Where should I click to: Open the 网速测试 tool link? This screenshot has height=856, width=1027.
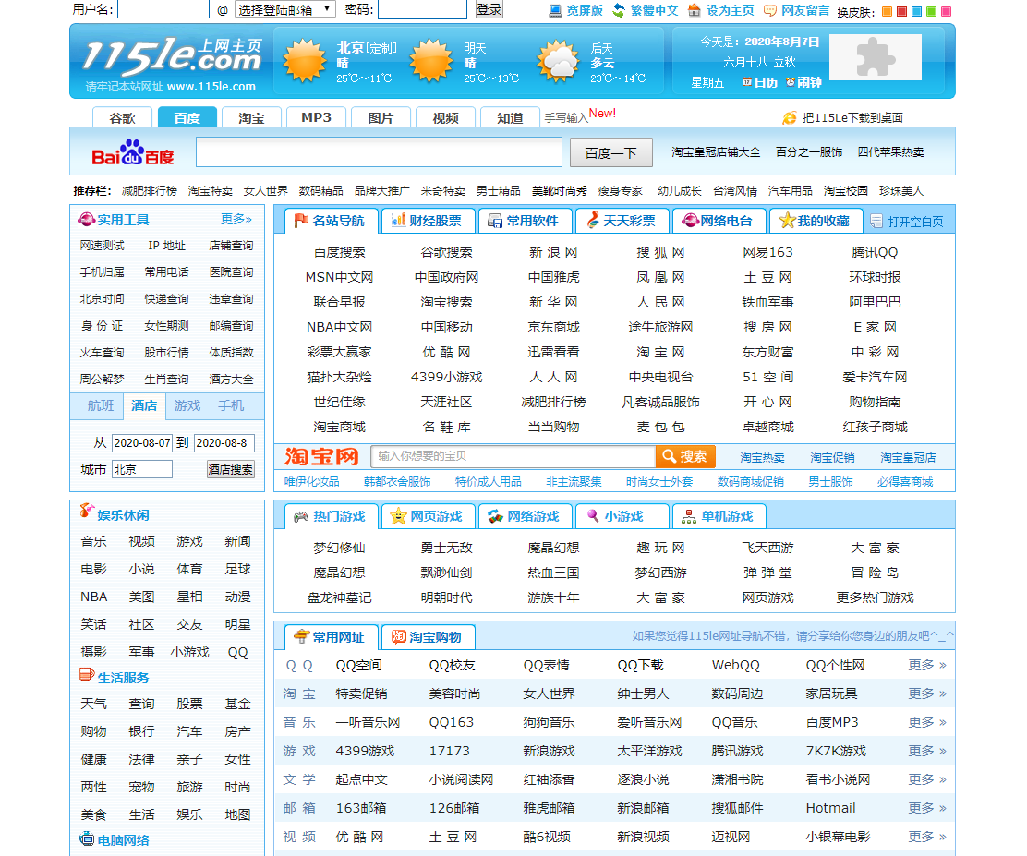[x=103, y=246]
